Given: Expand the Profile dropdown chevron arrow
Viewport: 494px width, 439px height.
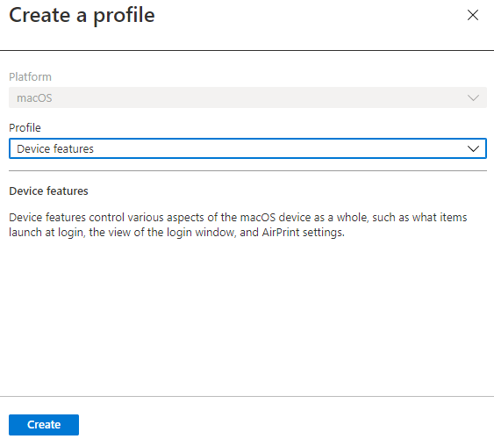Looking at the screenshot, I should (x=473, y=148).
